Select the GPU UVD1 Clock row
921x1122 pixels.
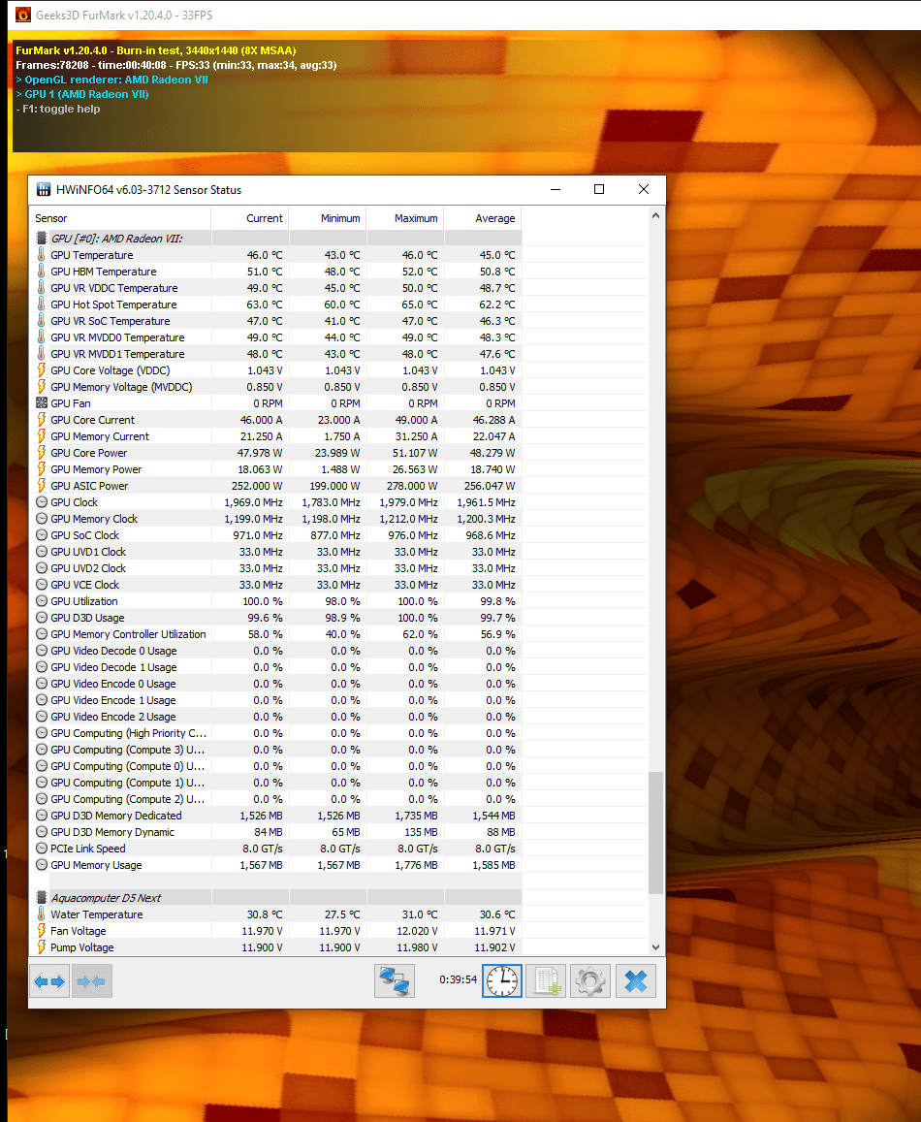tap(275, 552)
